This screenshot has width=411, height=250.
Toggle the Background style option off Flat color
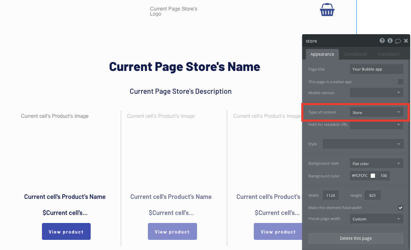click(x=376, y=163)
